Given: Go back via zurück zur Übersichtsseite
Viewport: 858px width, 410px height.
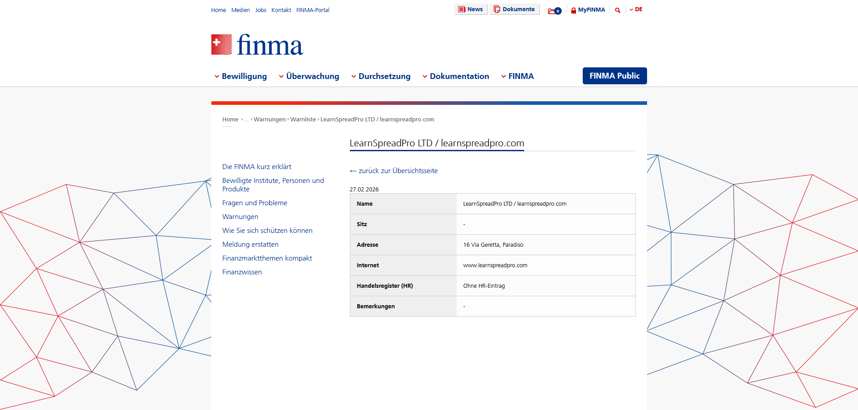Looking at the screenshot, I should (x=394, y=171).
